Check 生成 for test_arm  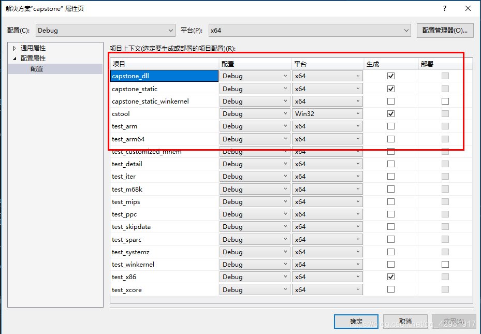390,126
